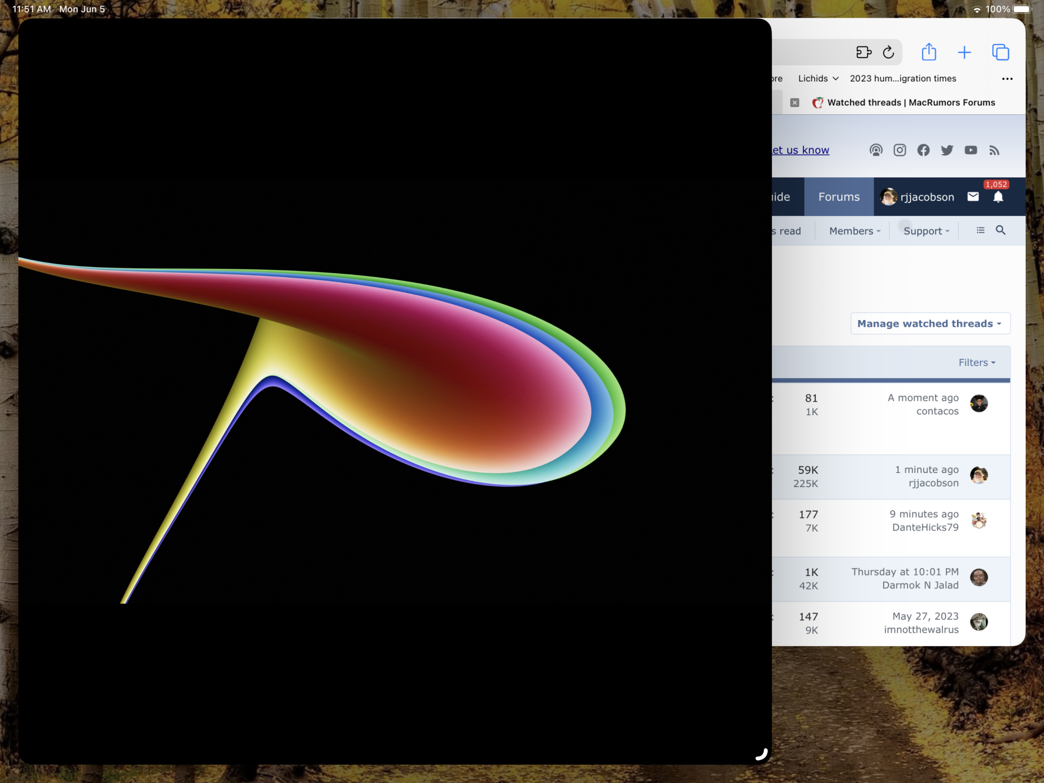Screen dimensions: 1044x783
Task: Click the contacos avatar
Action: point(979,404)
